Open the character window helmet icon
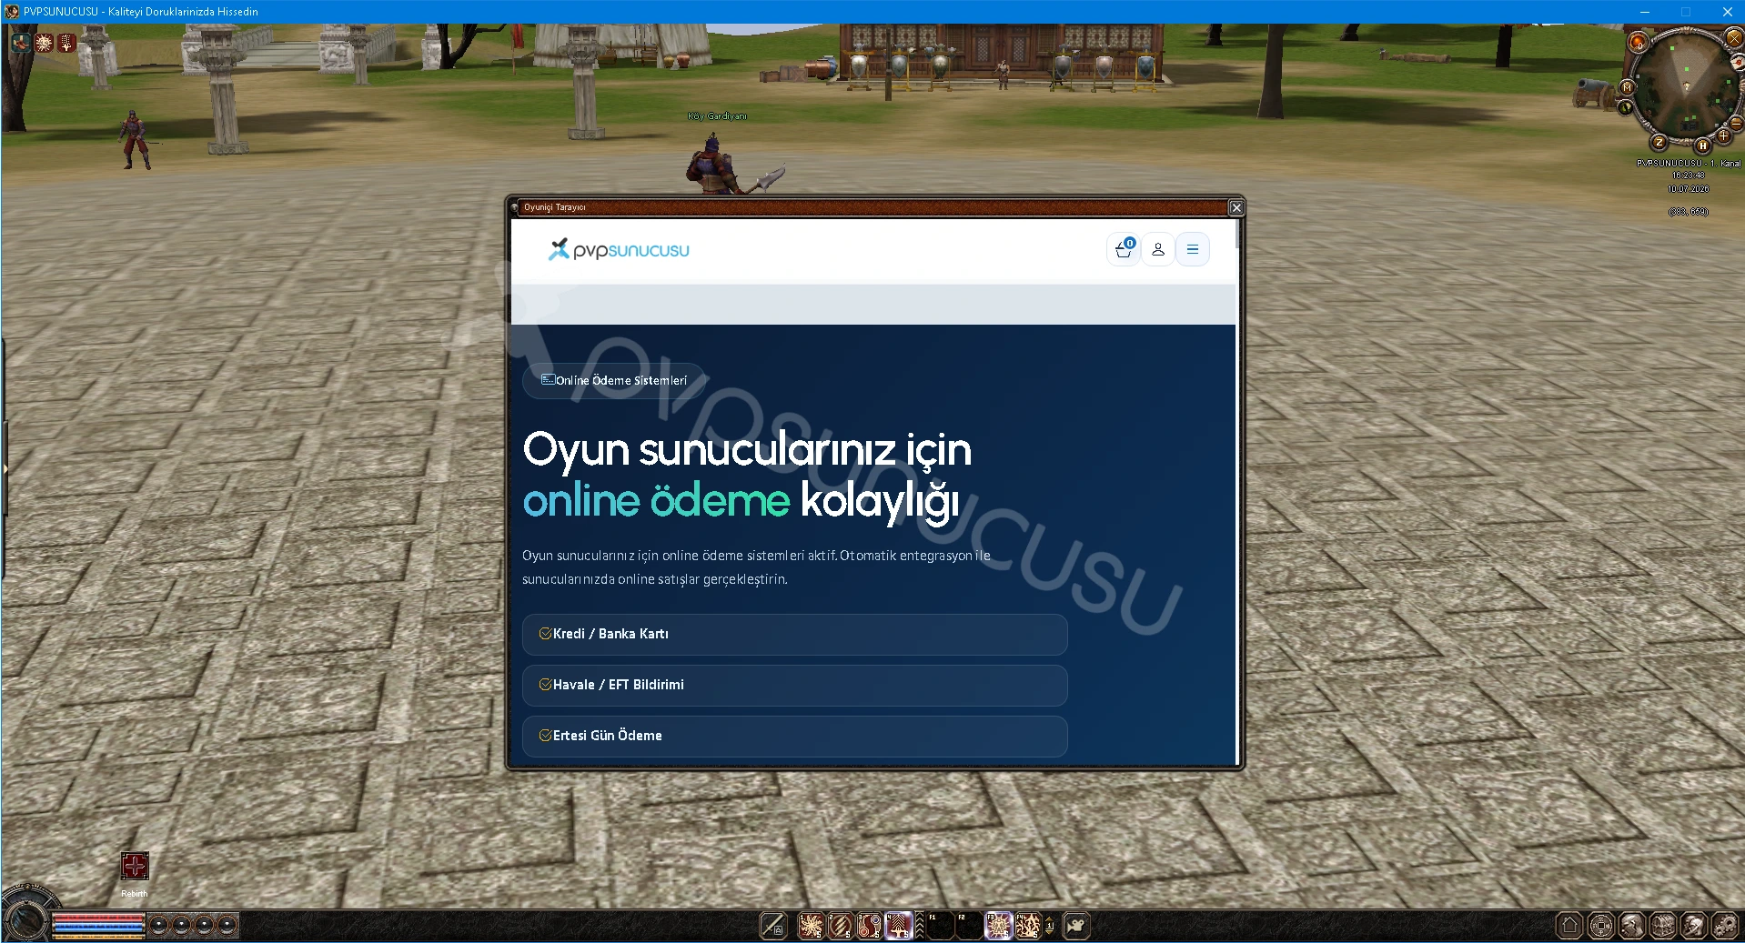 tap(1632, 926)
